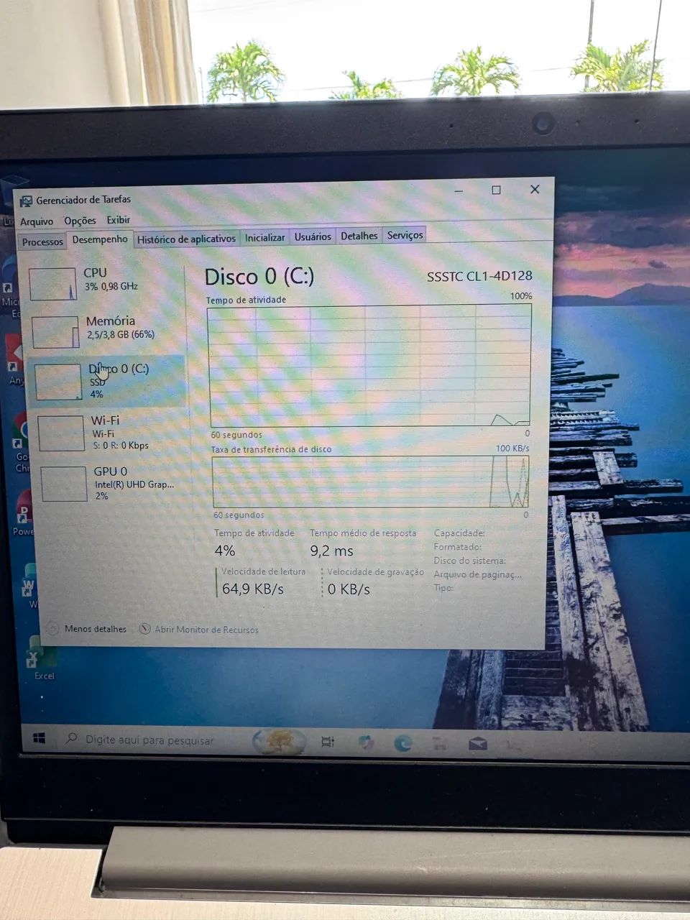The width and height of the screenshot is (690, 920).
Task: Click the 9,2 ms response time value
Action: 332,551
